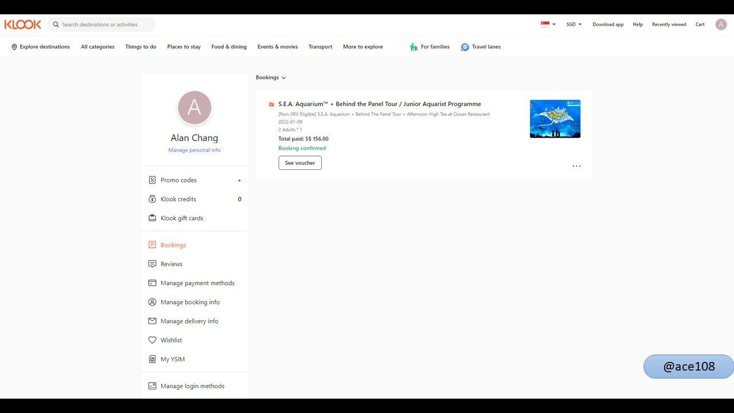Click the Manage login methods icon
Image resolution: width=734 pixels, height=413 pixels.
[152, 386]
